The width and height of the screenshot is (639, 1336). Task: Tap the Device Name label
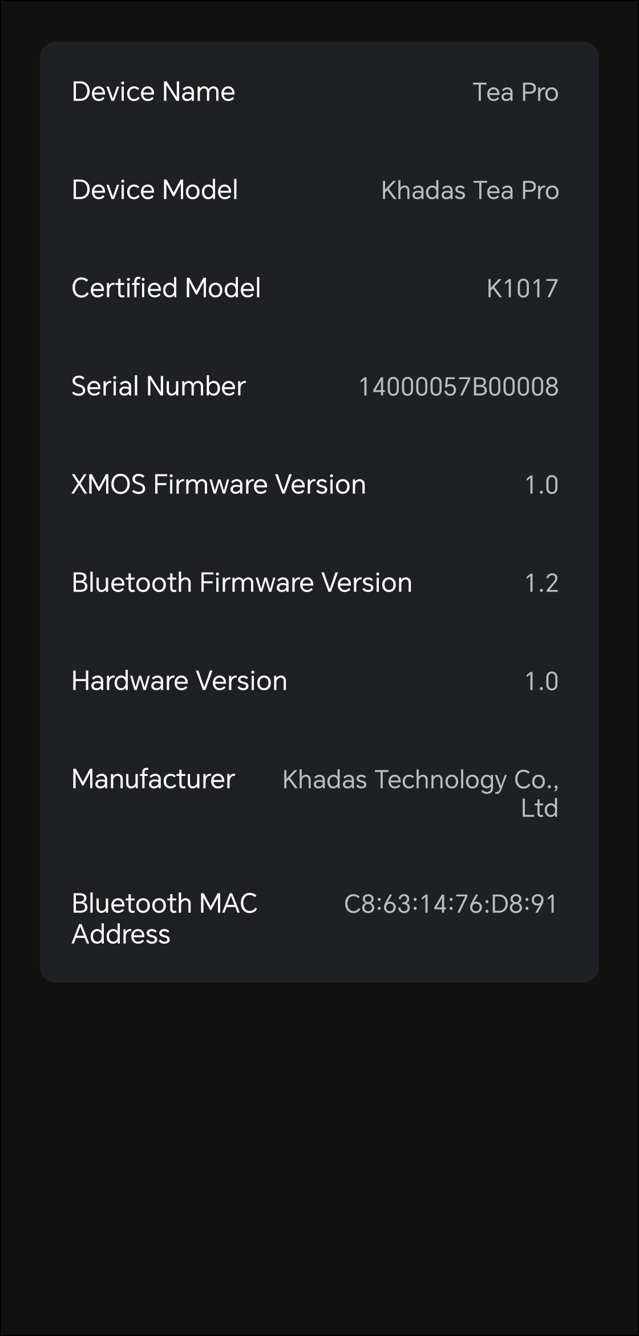pos(153,92)
